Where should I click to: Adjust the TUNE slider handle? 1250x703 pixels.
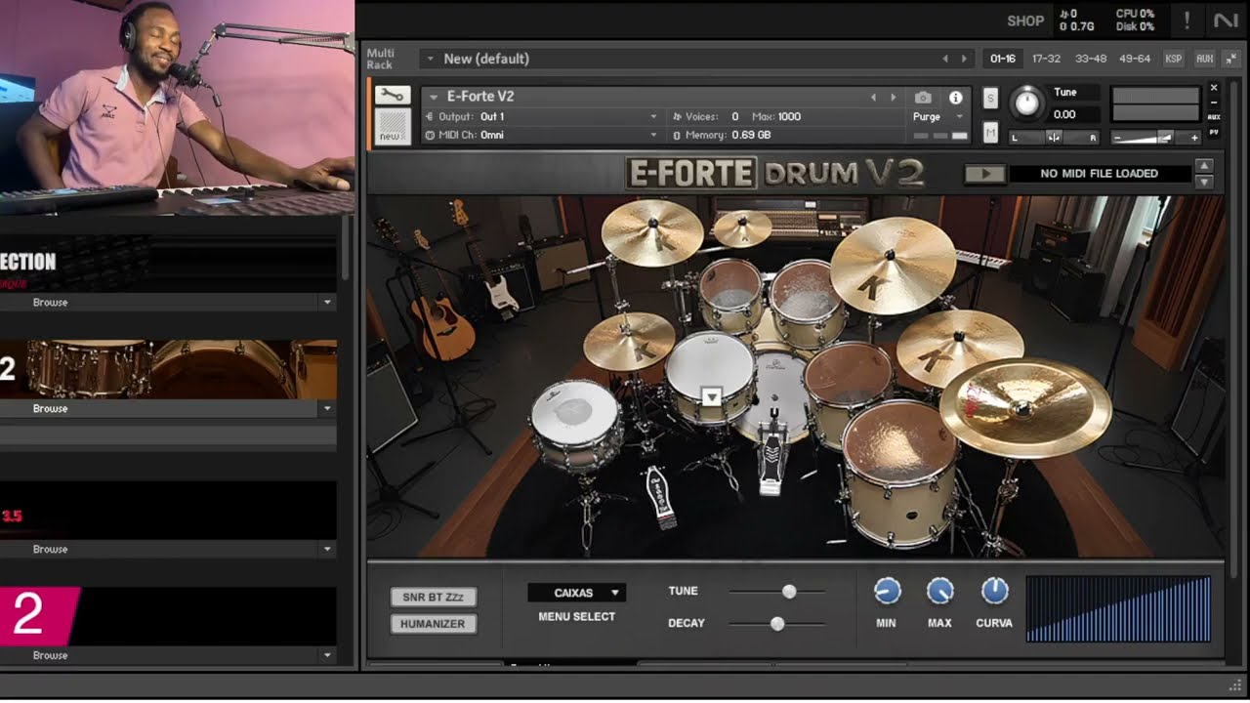[x=789, y=591]
